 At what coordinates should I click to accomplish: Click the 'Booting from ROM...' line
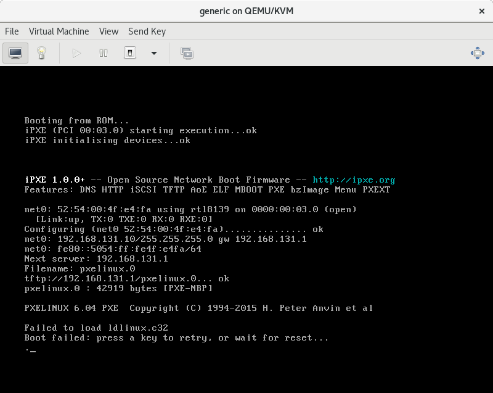[76, 121]
